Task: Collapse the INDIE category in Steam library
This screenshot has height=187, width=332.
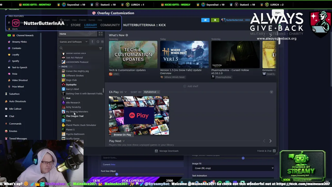Action: click(59, 66)
